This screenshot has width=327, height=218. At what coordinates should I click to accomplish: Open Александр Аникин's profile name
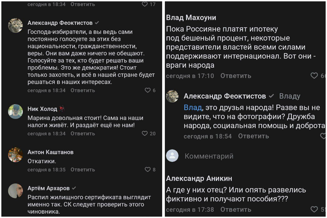tap(199, 178)
